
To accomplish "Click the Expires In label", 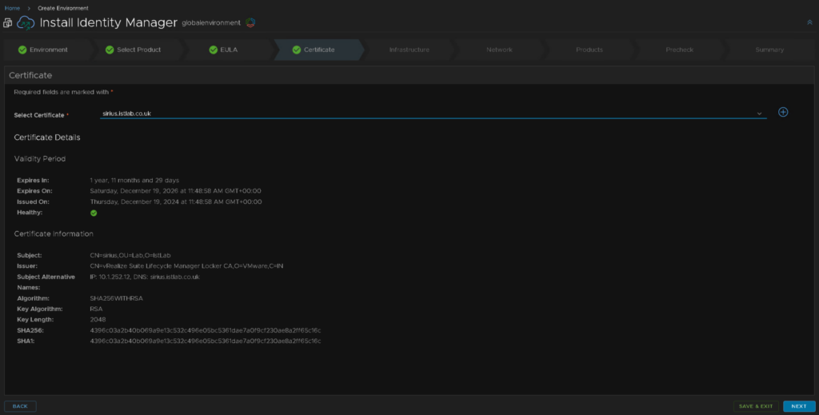I will point(33,180).
